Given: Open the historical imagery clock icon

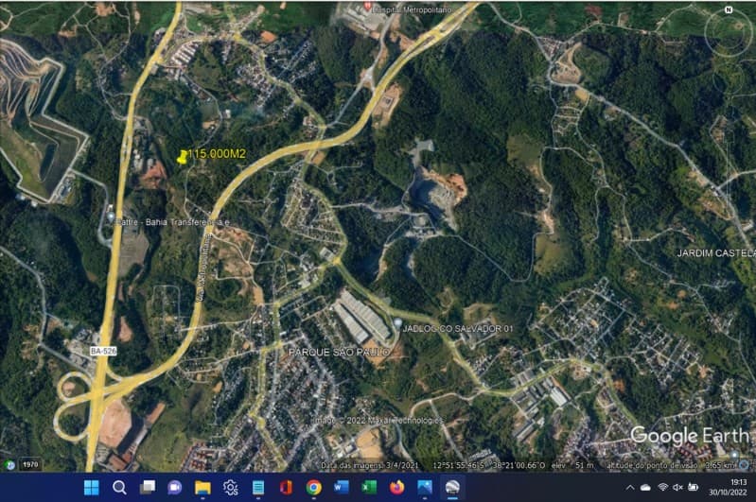Looking at the screenshot, I should (x=9, y=465).
